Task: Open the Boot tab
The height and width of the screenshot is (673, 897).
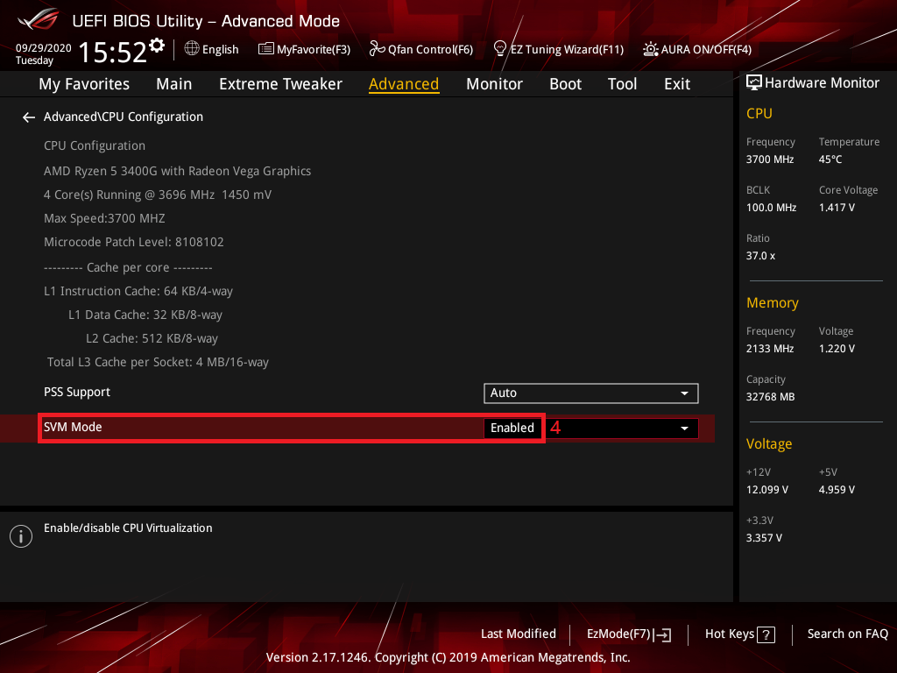Action: 565,84
